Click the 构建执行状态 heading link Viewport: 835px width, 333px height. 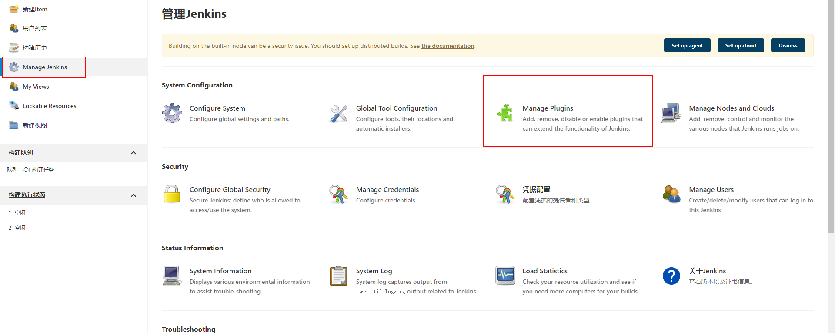pos(27,195)
